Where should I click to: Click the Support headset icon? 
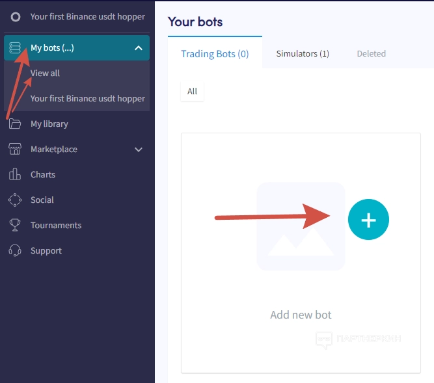point(15,250)
